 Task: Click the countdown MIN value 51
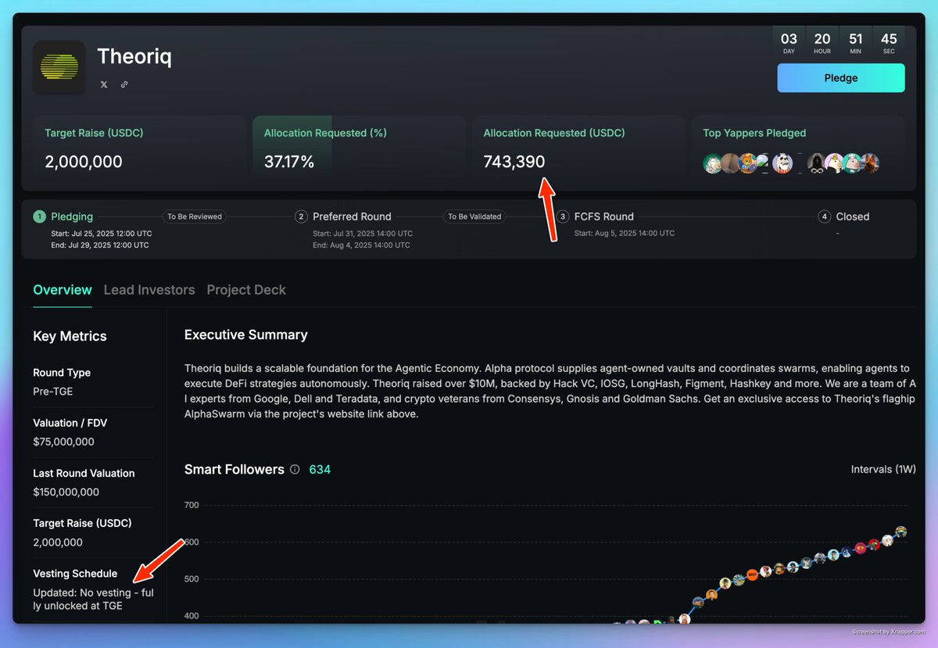point(855,39)
